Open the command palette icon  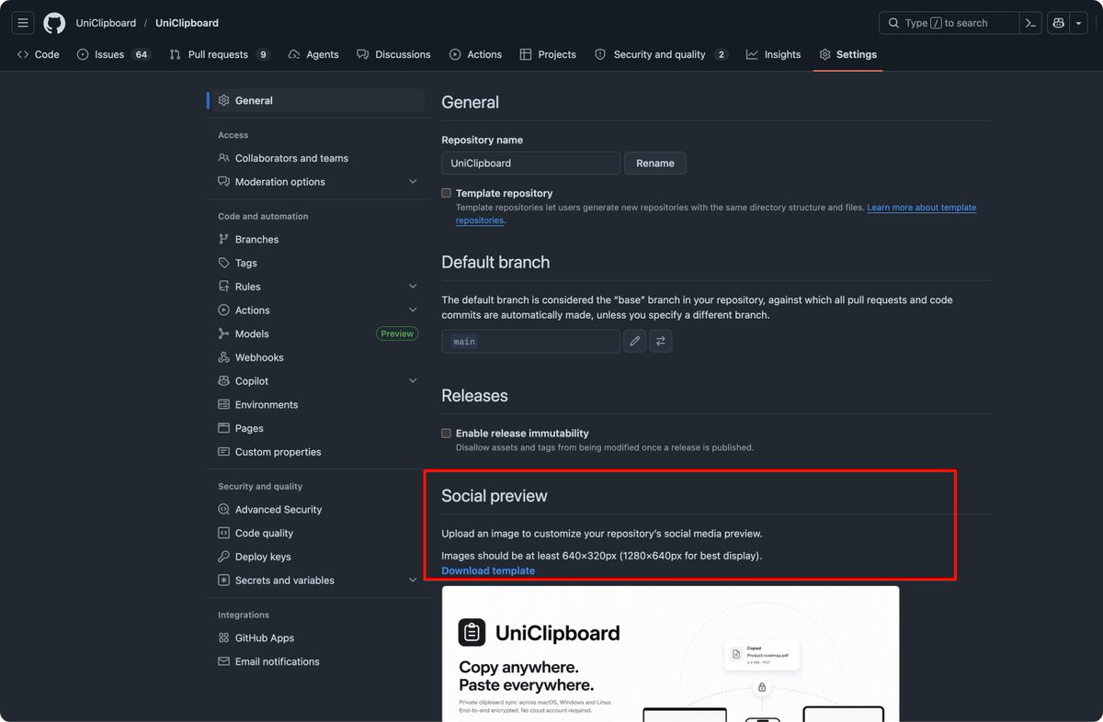[x=1031, y=23]
